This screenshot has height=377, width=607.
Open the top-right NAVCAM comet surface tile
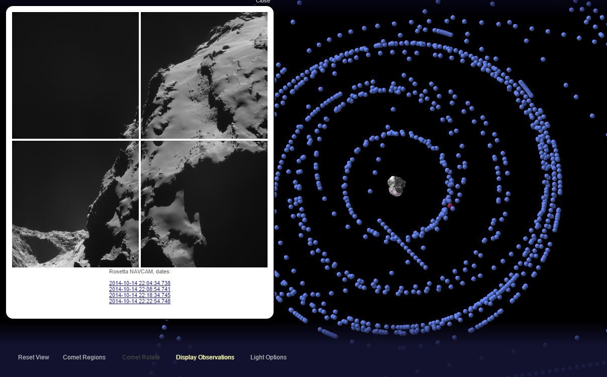click(x=204, y=75)
